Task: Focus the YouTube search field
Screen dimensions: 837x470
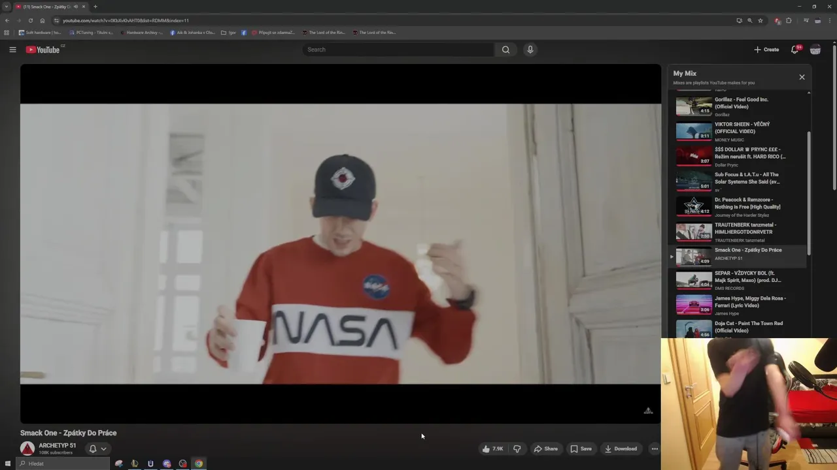Action: tap(398, 50)
